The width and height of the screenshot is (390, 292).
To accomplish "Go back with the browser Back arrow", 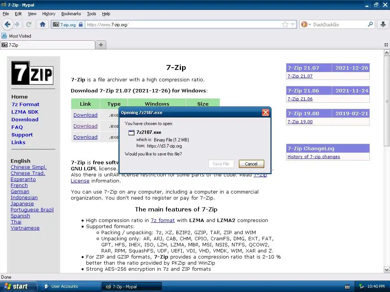I will (7, 24).
